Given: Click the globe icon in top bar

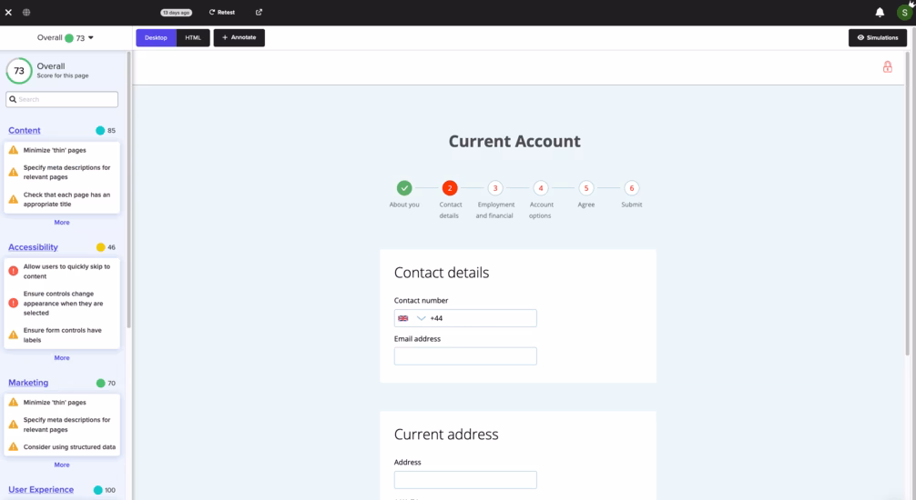Looking at the screenshot, I should (x=26, y=13).
